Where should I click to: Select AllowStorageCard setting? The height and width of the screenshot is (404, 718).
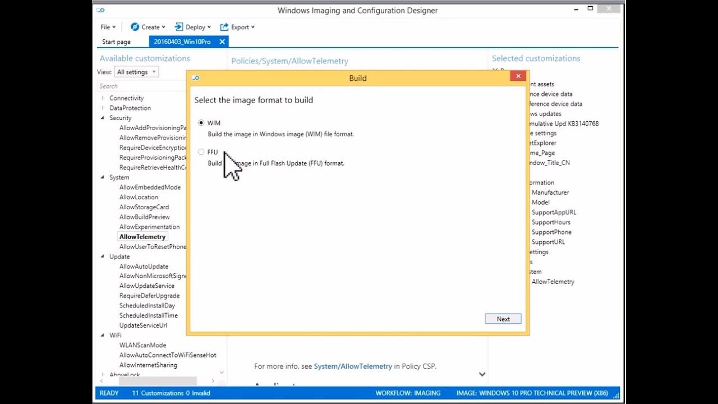click(144, 207)
